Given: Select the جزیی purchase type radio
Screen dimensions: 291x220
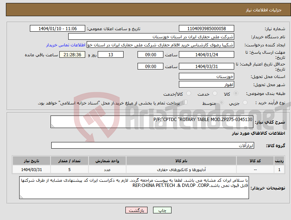Looking at the screenshot, I should click(x=245, y=103).
